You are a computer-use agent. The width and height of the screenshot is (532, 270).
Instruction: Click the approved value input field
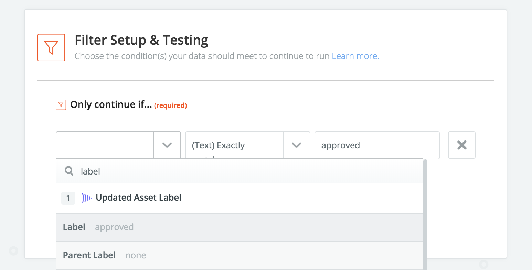[x=377, y=145]
